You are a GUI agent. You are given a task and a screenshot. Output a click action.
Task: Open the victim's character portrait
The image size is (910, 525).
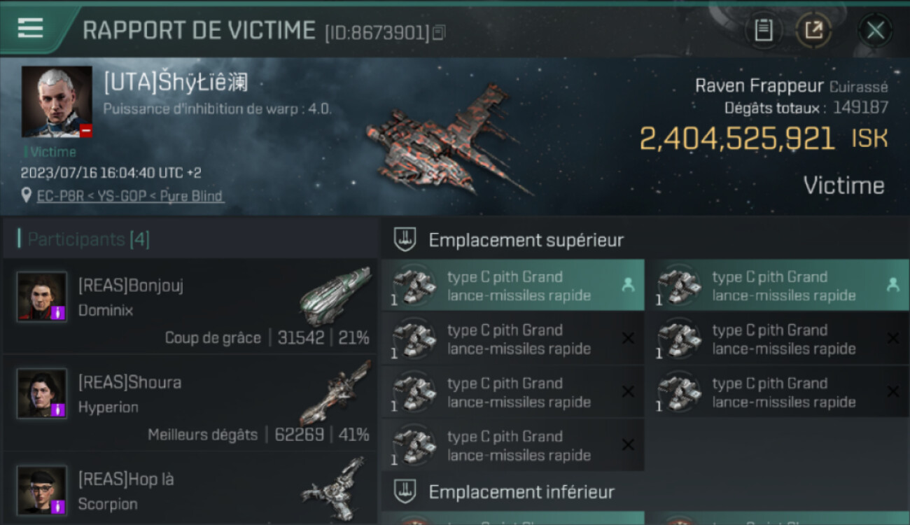57,102
